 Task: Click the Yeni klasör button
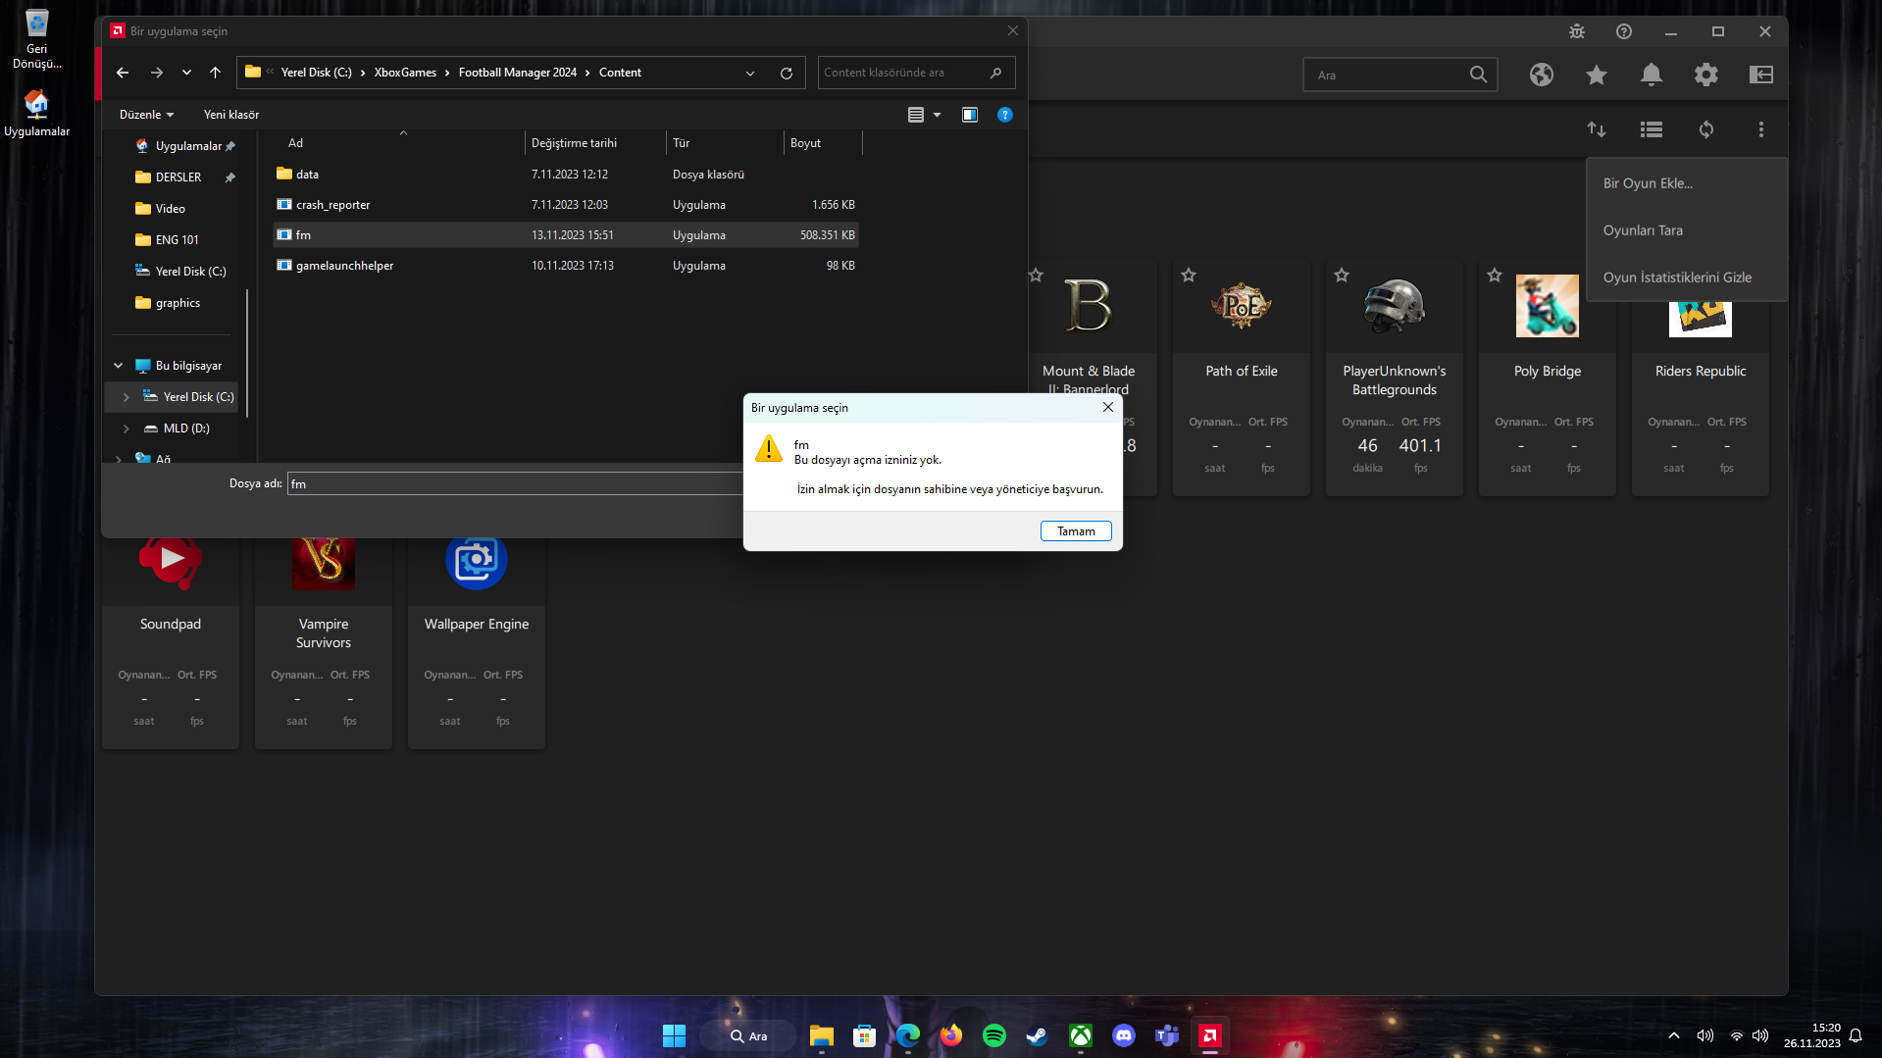(231, 115)
